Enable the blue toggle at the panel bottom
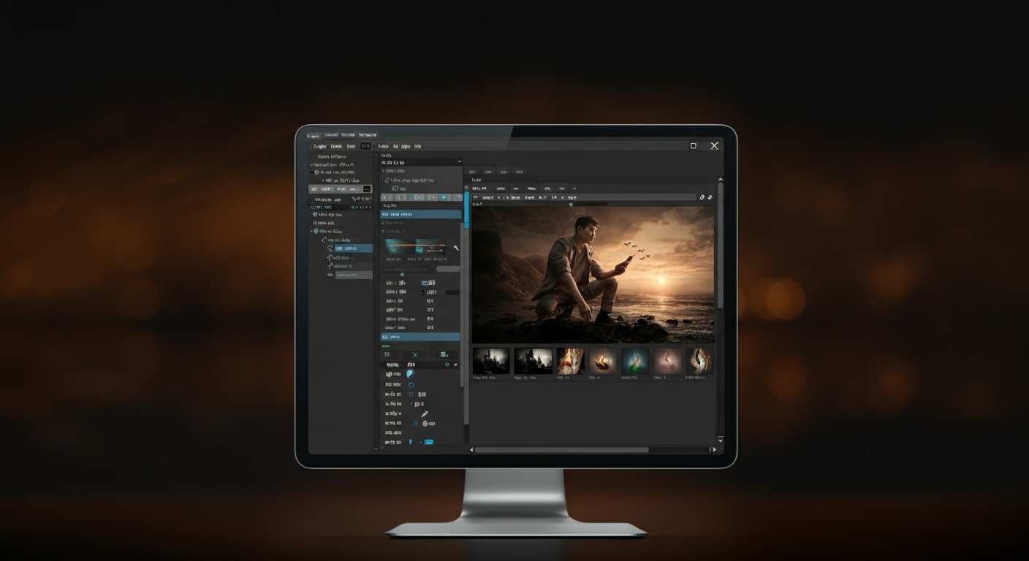 pyautogui.click(x=428, y=441)
